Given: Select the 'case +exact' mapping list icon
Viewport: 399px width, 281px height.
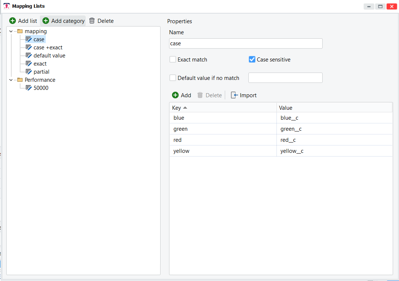Looking at the screenshot, I should (28, 48).
